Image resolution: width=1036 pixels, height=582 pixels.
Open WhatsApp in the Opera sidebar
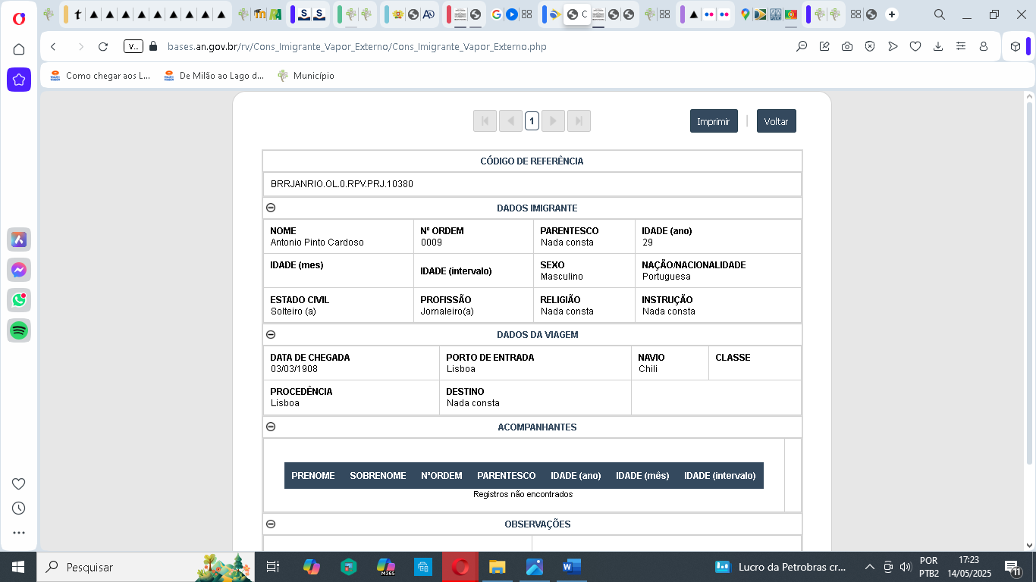(19, 300)
